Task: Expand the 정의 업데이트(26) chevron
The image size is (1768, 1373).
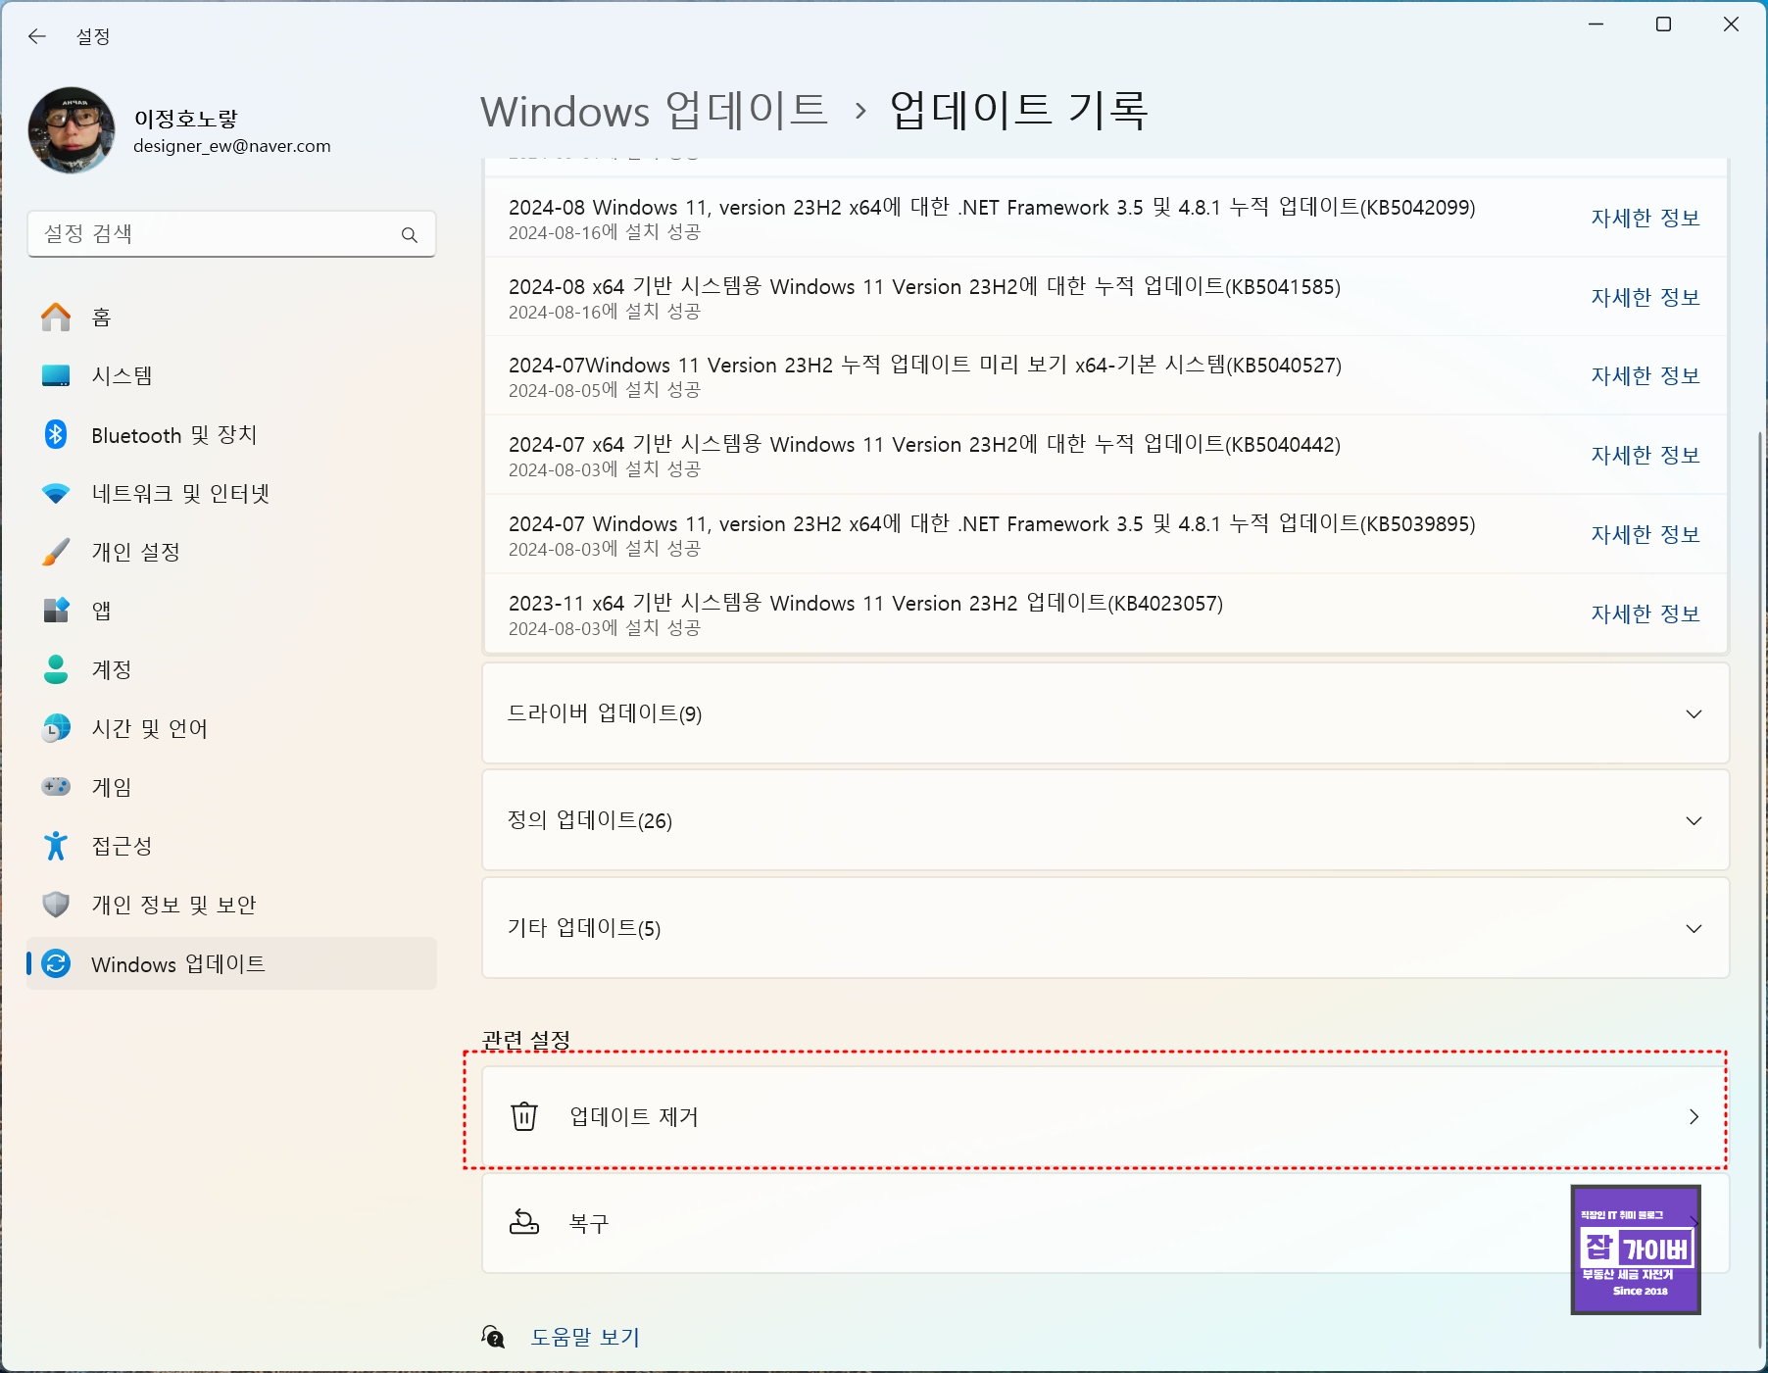Action: point(1694,820)
